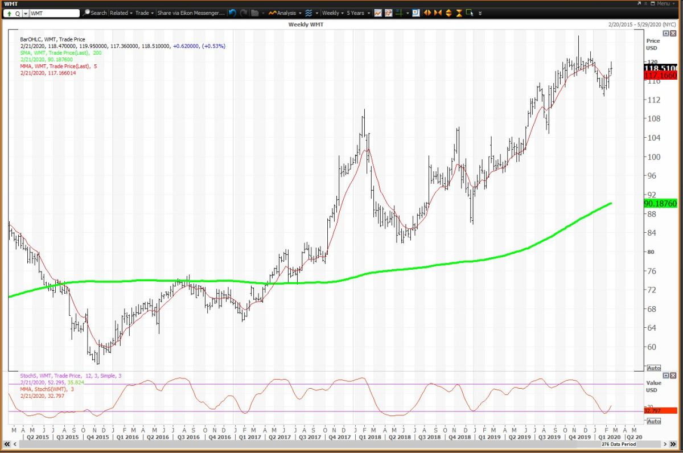683x453 pixels.
Task: Click Share via Eikon Messenger button
Action: click(191, 13)
